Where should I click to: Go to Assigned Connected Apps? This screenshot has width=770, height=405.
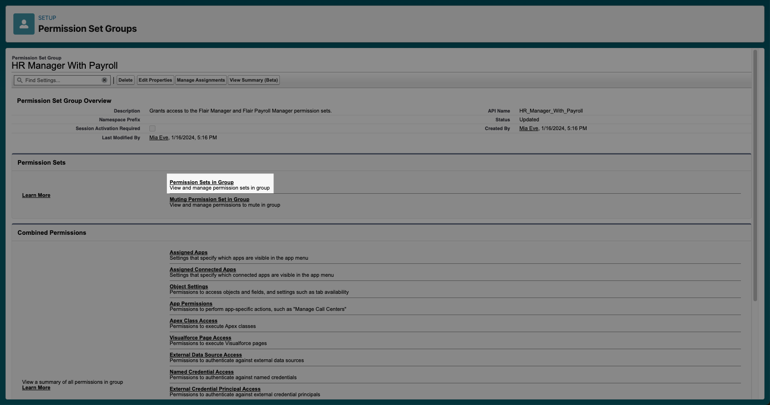click(202, 269)
